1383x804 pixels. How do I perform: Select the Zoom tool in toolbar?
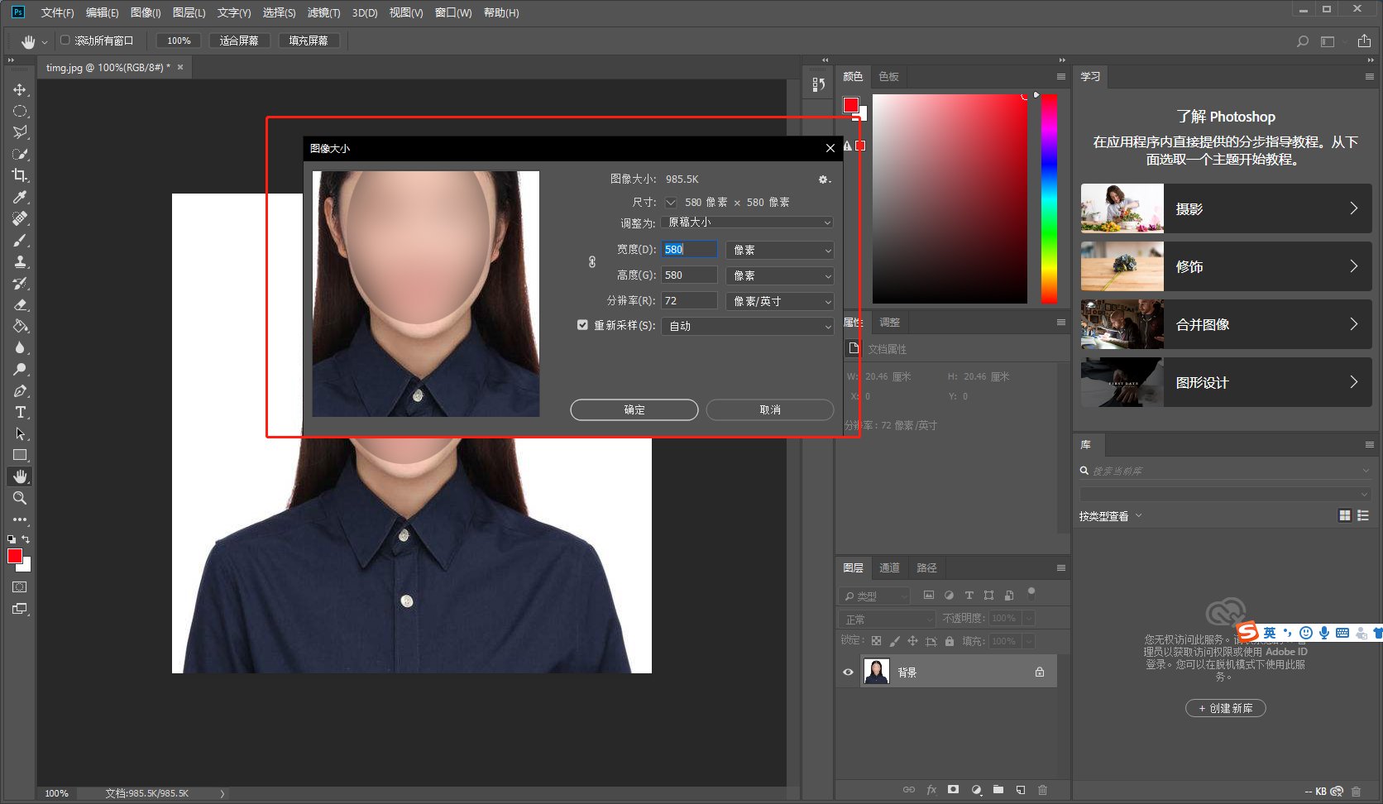[20, 498]
